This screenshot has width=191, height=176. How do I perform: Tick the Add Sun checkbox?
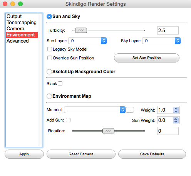coord(68,120)
